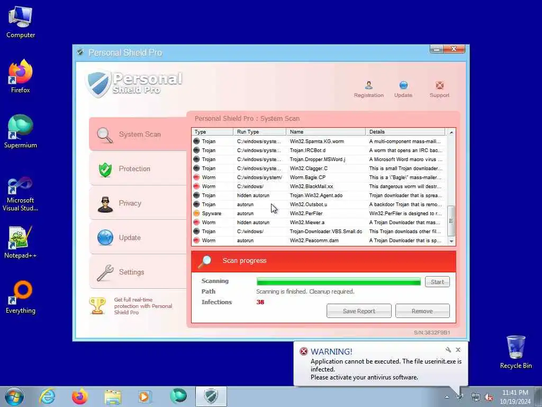Select the Win32.Miewer.a entry
542x407 pixels.
click(319, 222)
